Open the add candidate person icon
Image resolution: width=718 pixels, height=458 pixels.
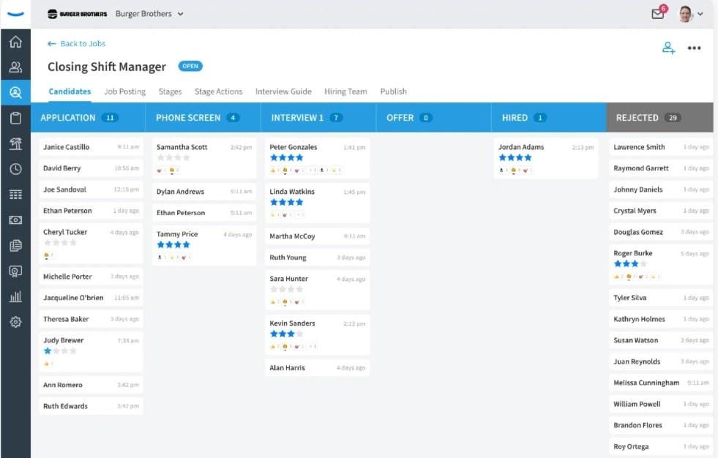tap(668, 47)
